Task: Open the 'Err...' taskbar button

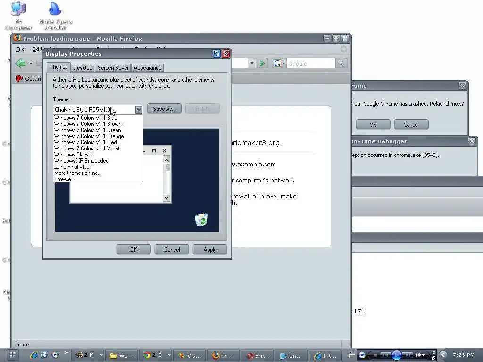Action: 258,355
